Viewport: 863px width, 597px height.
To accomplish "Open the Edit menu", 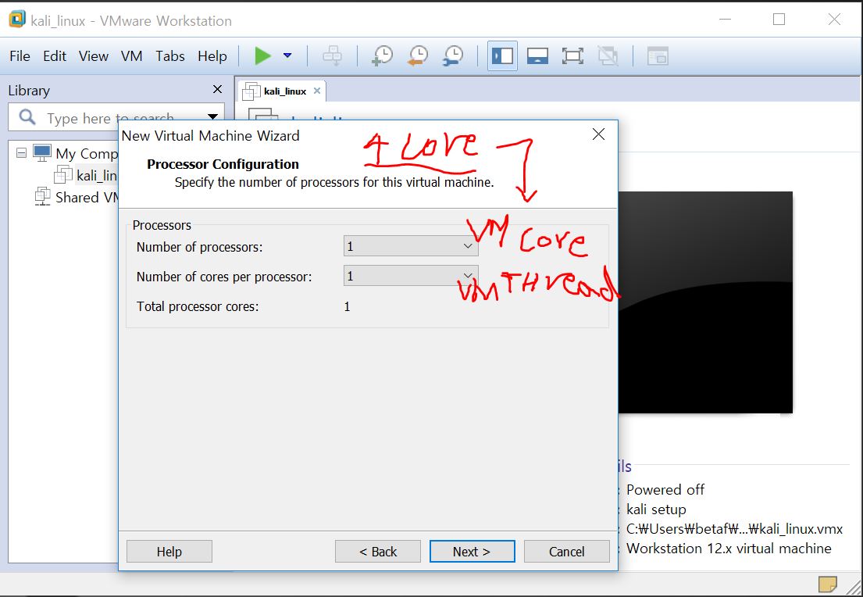I will (x=55, y=56).
